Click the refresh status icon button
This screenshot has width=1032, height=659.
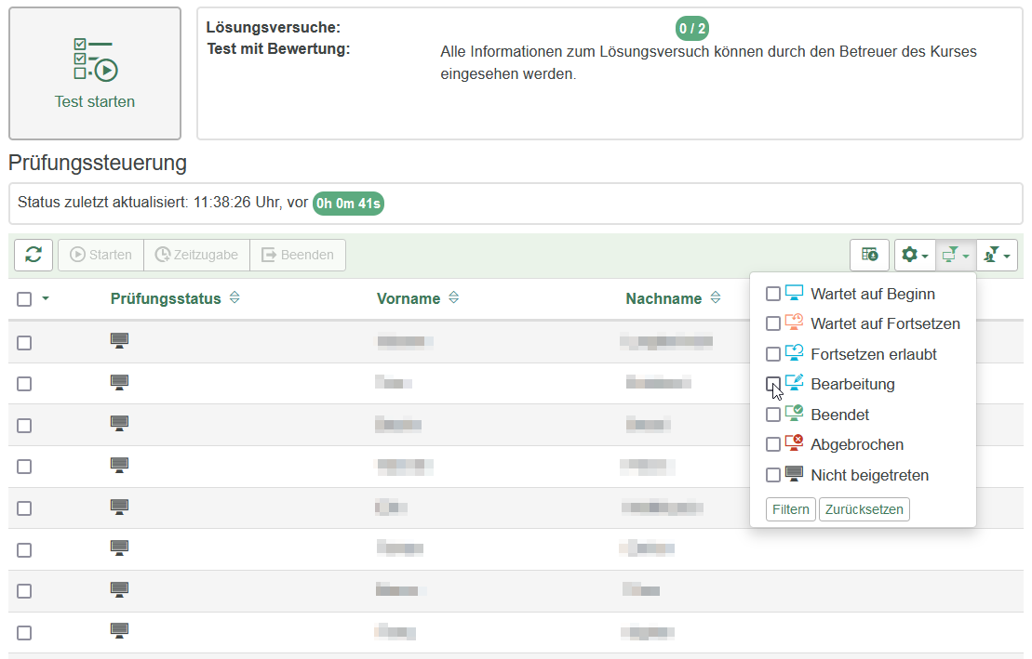(x=34, y=255)
